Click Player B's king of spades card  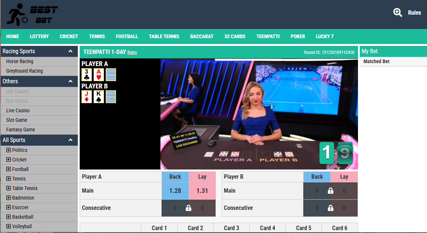[x=98, y=97]
